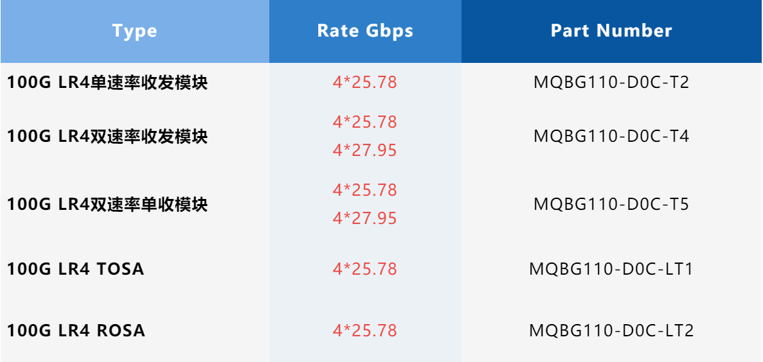Select the 100G LR4双速率单收模块 type cell
This screenshot has width=763, height=362.
107,205
